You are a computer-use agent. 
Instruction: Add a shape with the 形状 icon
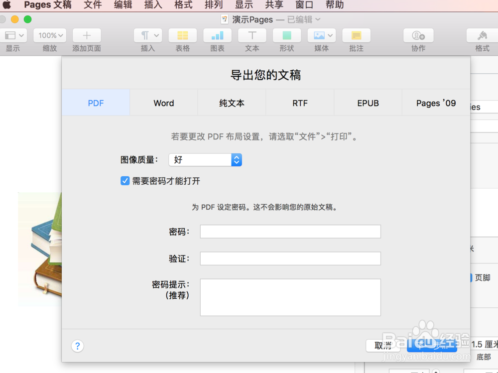[287, 35]
